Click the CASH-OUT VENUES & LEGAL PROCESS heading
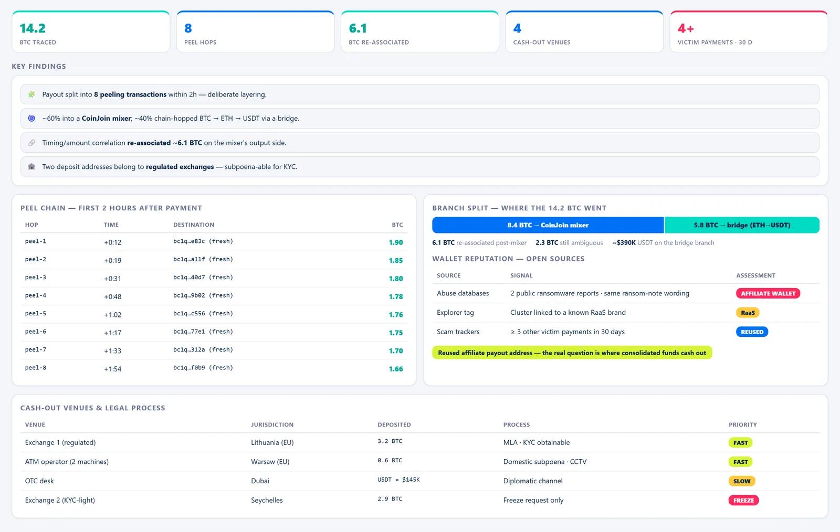840x532 pixels. pyautogui.click(x=93, y=408)
